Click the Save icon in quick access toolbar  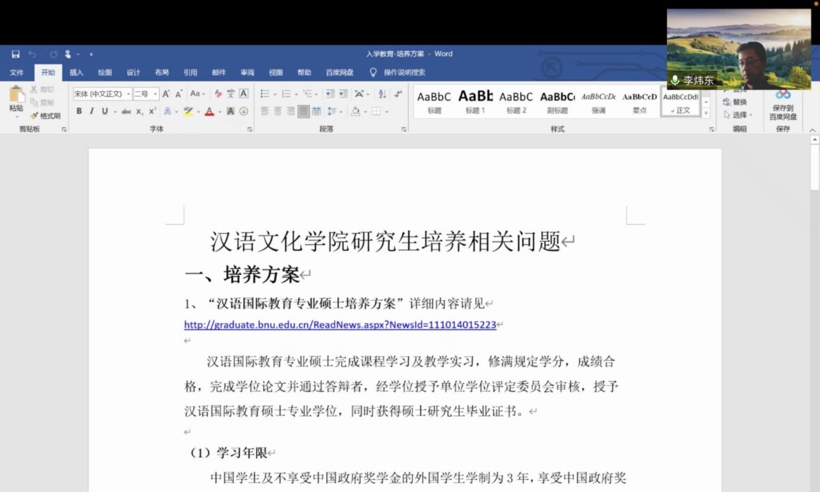pos(16,54)
